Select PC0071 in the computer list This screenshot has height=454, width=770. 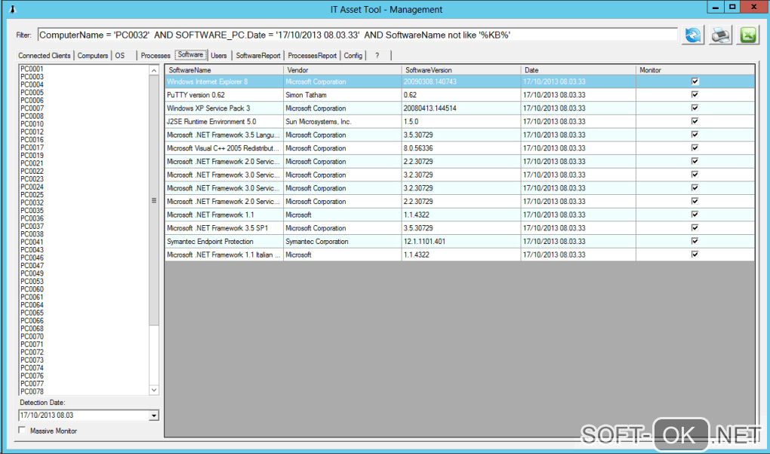32,344
